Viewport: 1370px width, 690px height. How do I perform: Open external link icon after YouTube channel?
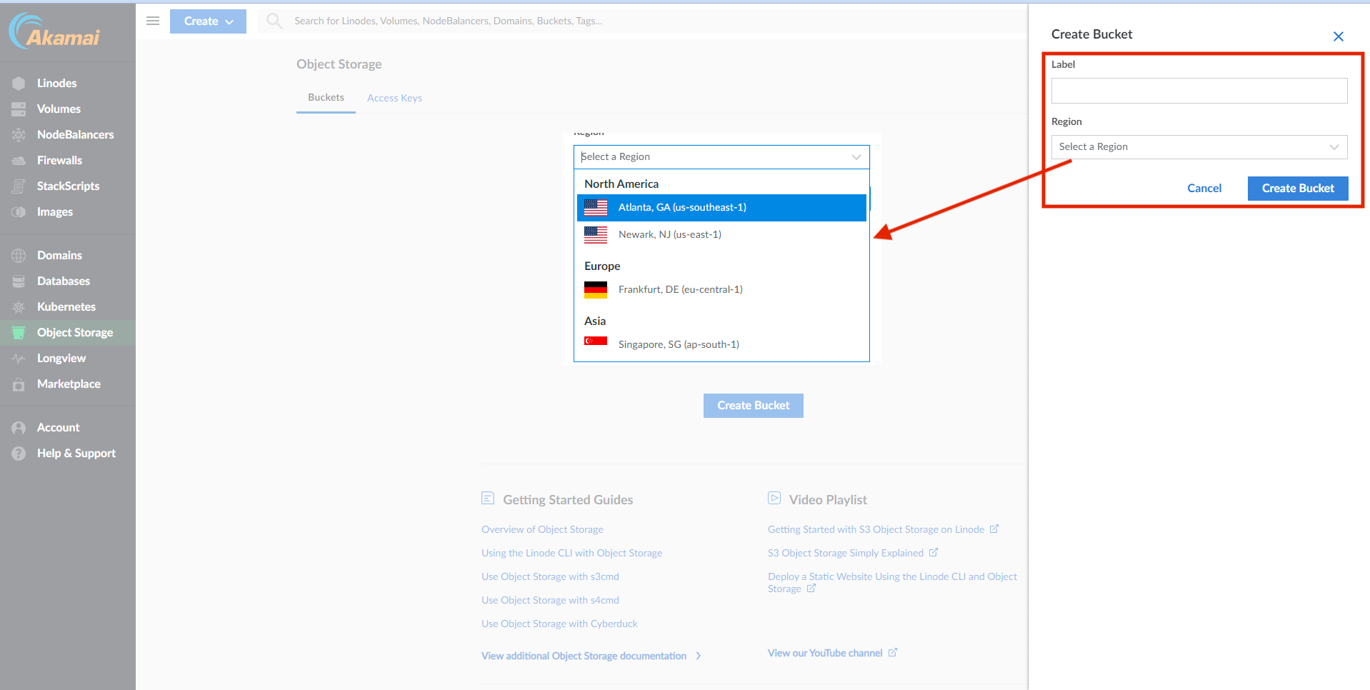[x=892, y=652]
